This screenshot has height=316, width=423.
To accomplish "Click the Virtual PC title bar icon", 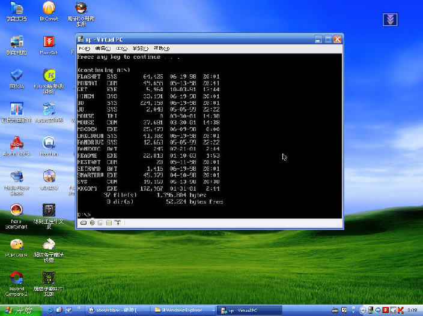I will pyautogui.click(x=81, y=40).
